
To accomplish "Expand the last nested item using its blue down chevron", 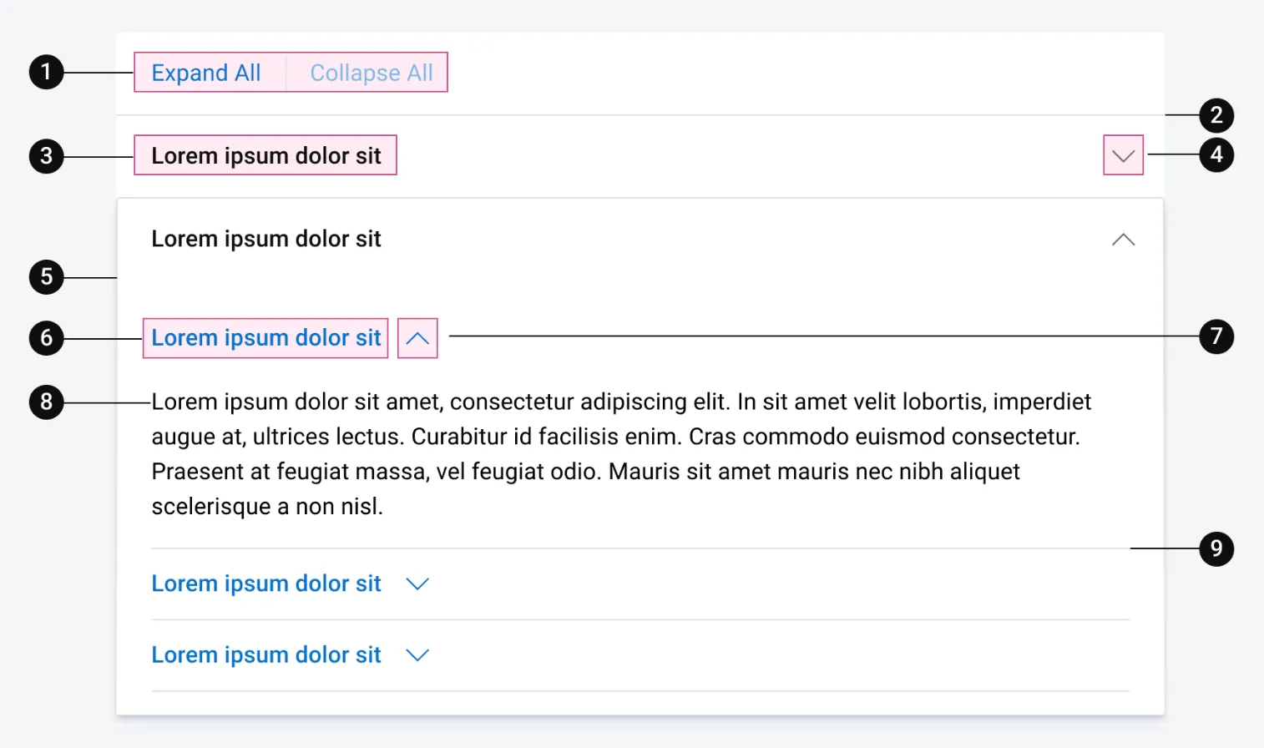I will [x=417, y=655].
